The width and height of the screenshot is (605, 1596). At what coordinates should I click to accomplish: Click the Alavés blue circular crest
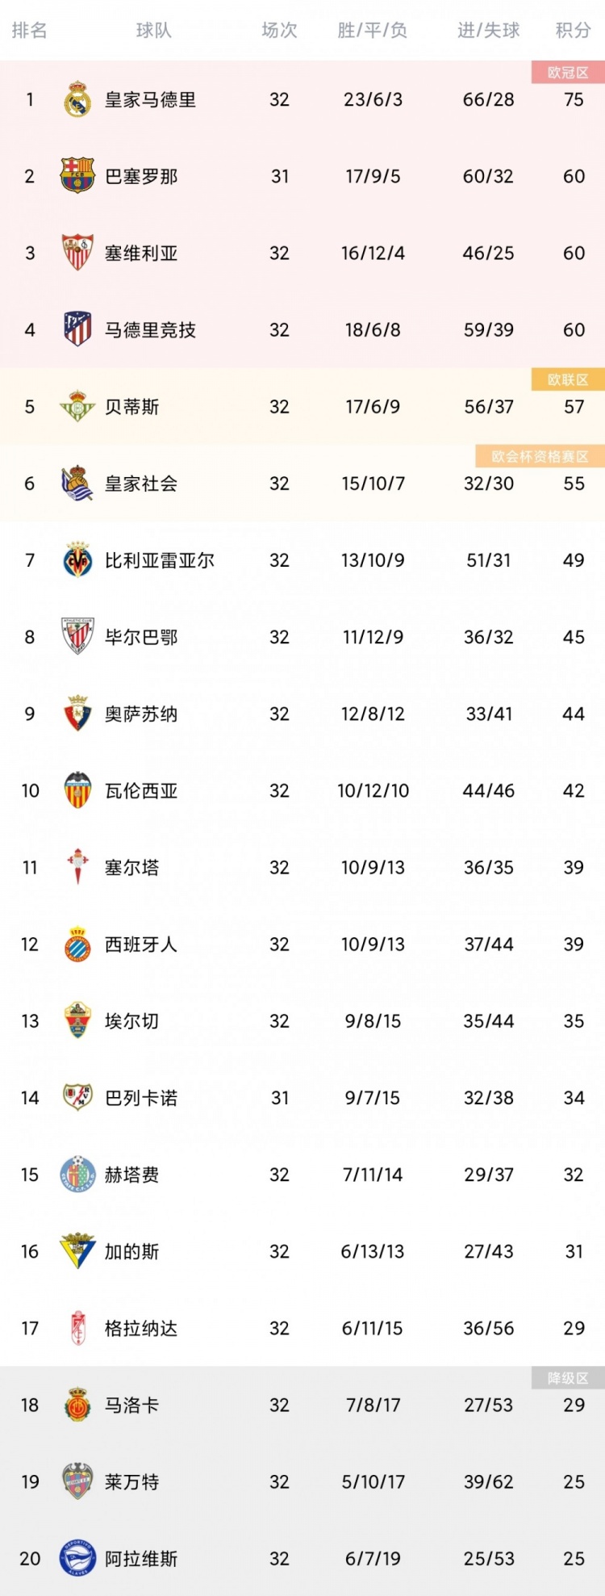[77, 1559]
